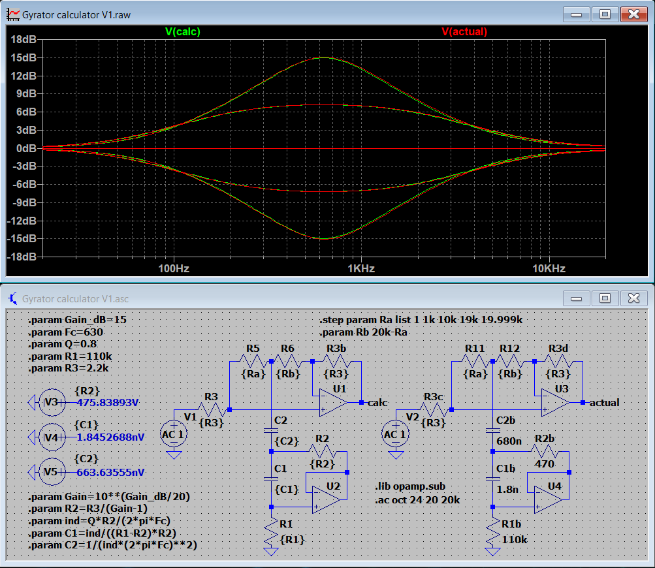655x568 pixels.
Task: Click the schematic icon in .asc title bar
Action: pyautogui.click(x=13, y=298)
